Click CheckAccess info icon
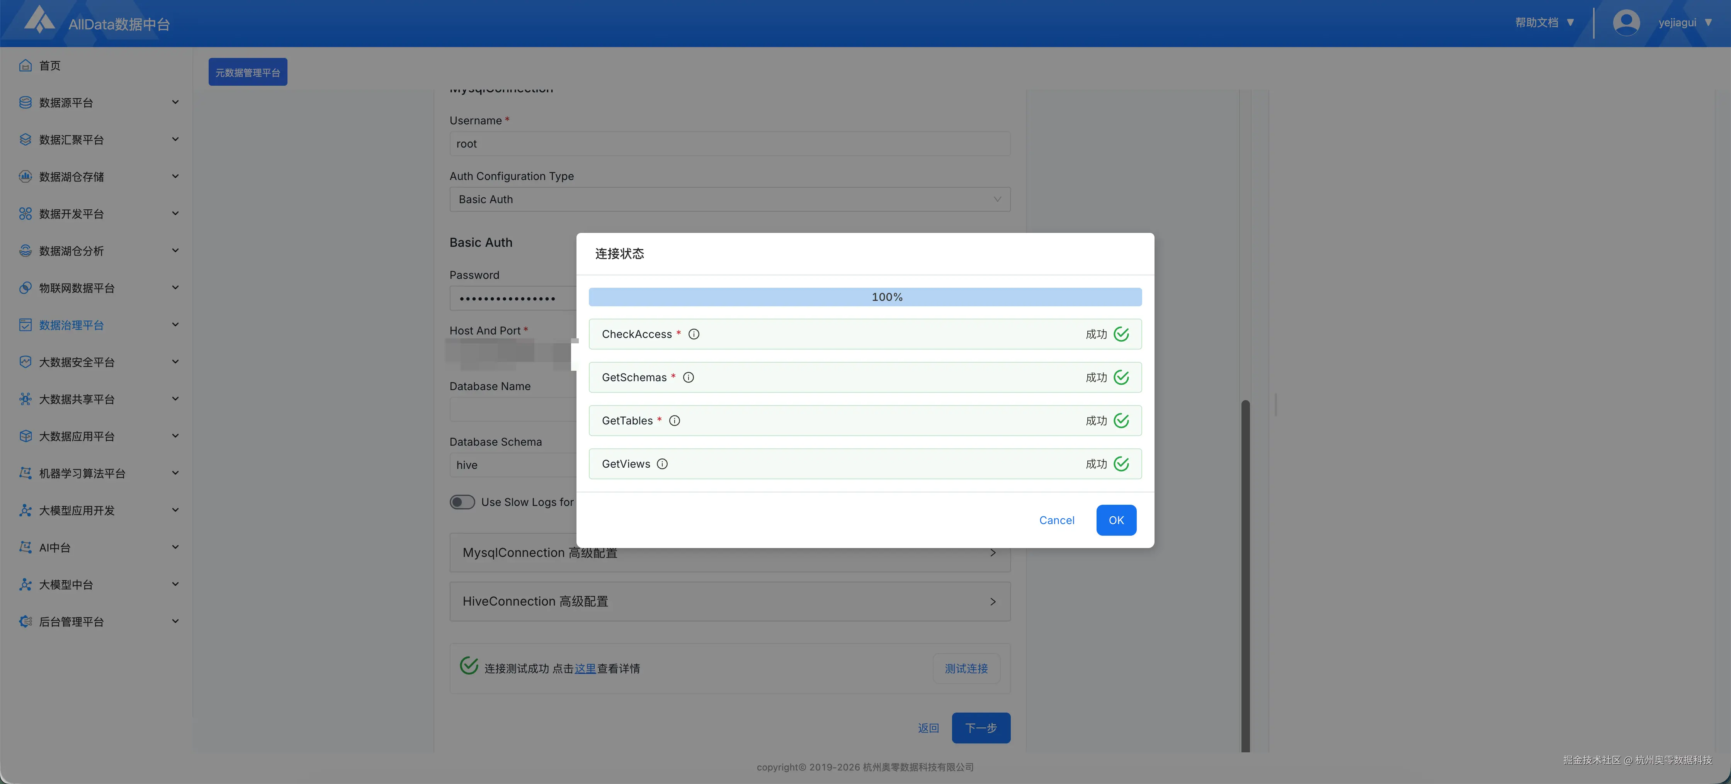Screen dimensions: 1731x784 (694, 334)
